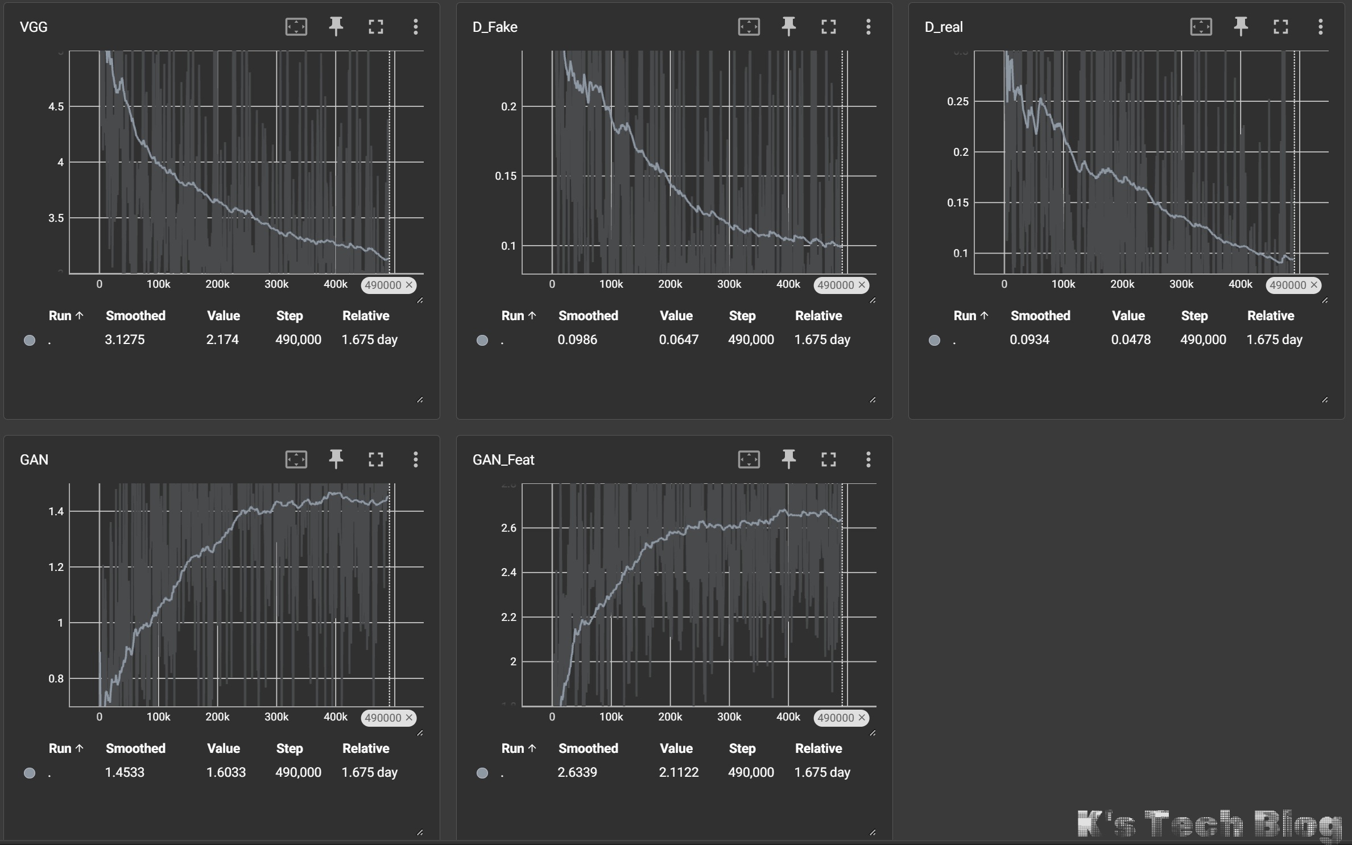Open D_real card's more options menu
The height and width of the screenshot is (845, 1352).
1320,26
